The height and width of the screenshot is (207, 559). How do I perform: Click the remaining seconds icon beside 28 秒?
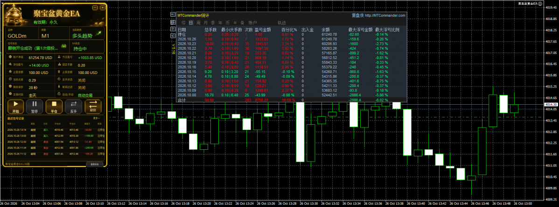10,87
